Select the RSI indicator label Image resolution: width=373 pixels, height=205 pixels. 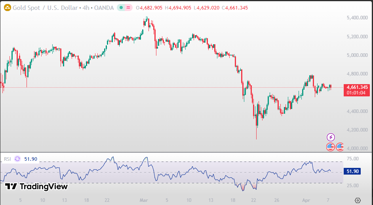(7, 159)
